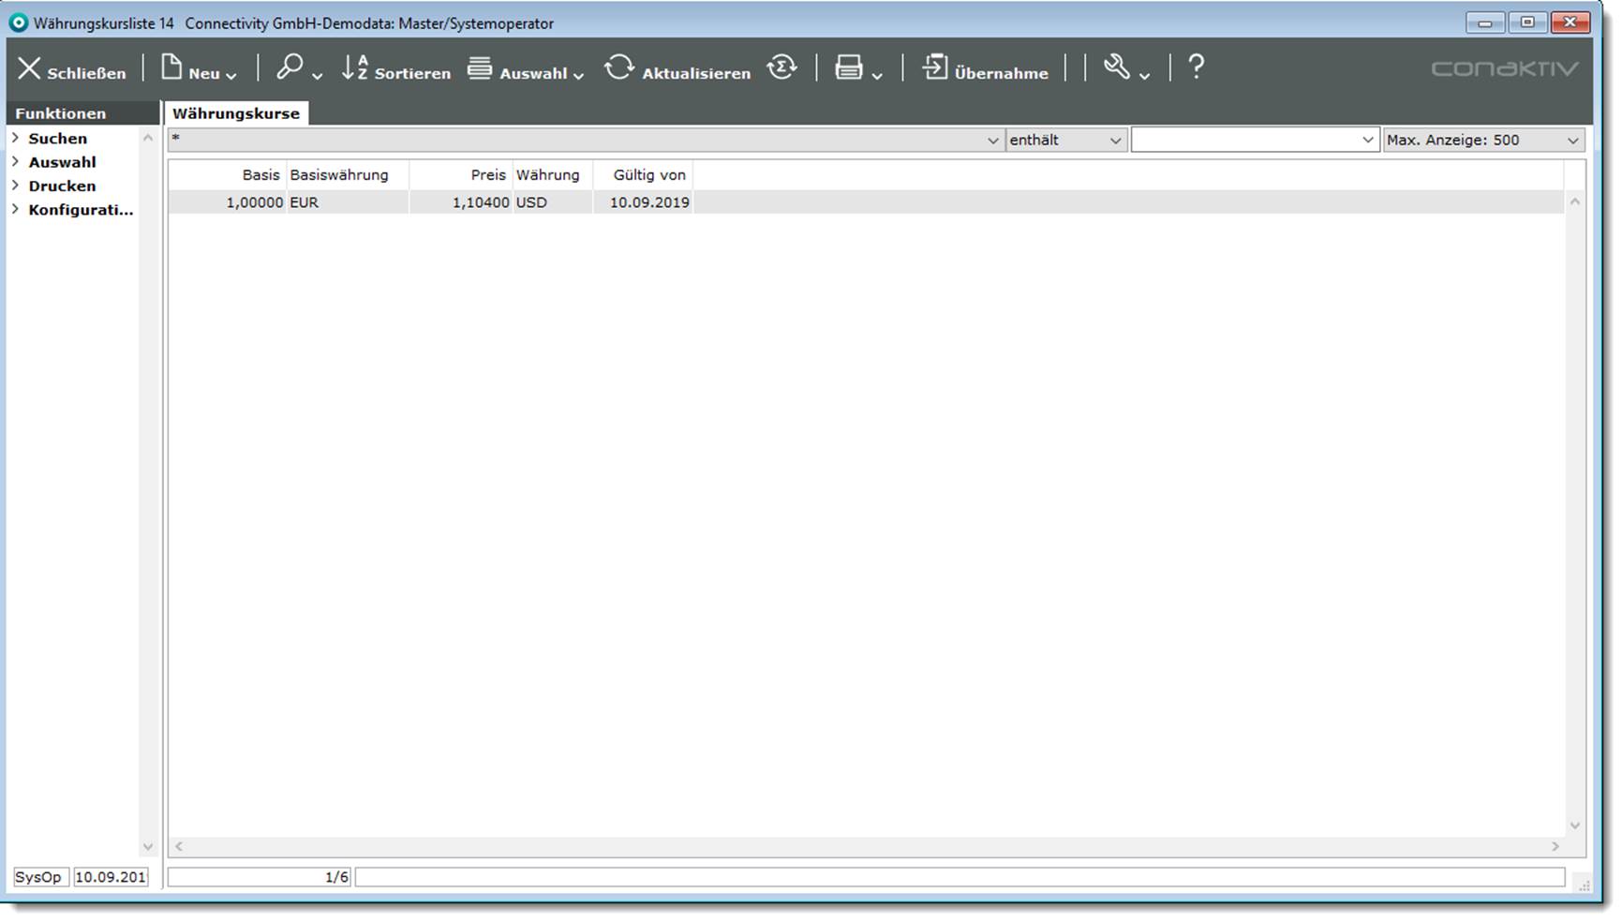Expand the Suchen tree node
1622x922 pixels.
(16, 138)
